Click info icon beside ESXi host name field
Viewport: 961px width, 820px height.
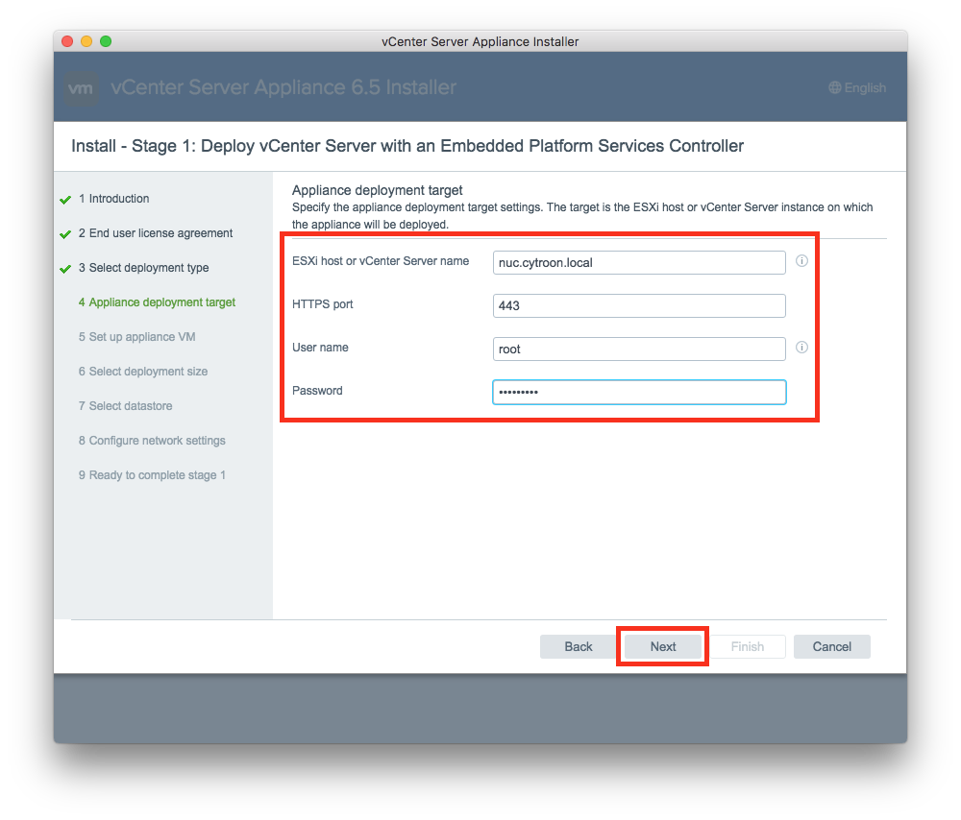pos(801,261)
